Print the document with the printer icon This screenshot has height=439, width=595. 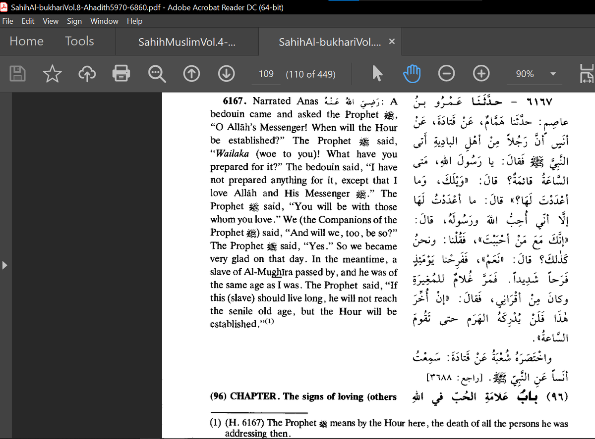pos(121,74)
